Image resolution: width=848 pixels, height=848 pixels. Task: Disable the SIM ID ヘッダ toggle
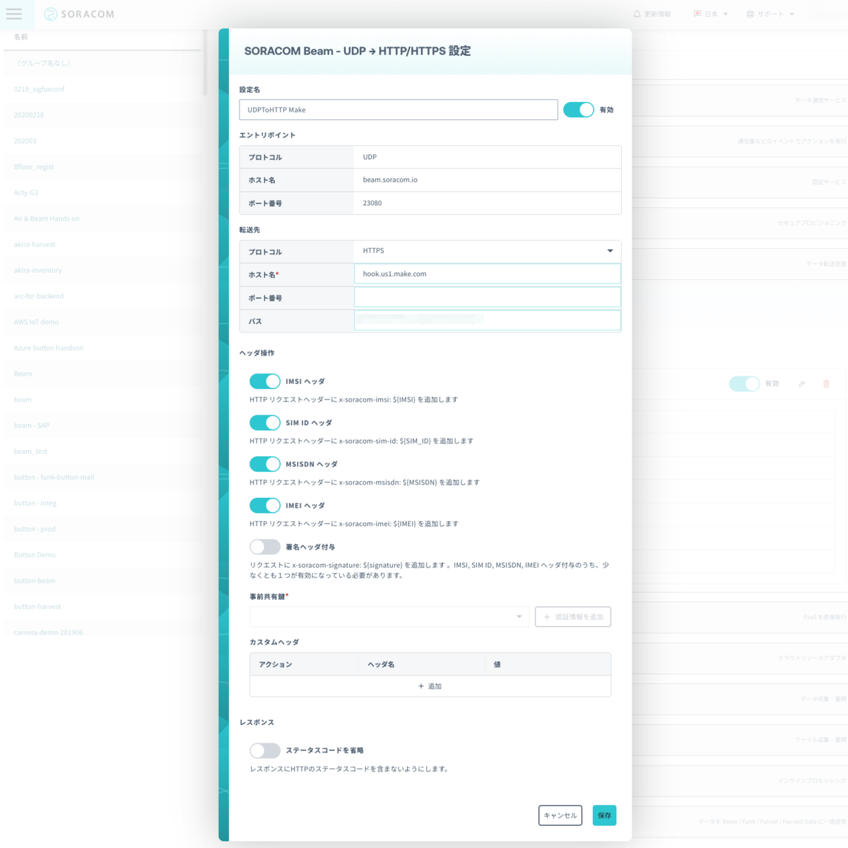click(265, 422)
